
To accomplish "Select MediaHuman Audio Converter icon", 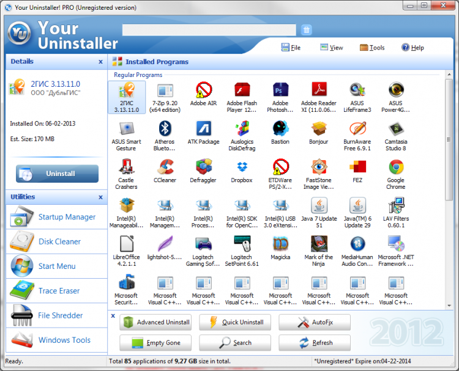I will [357, 244].
